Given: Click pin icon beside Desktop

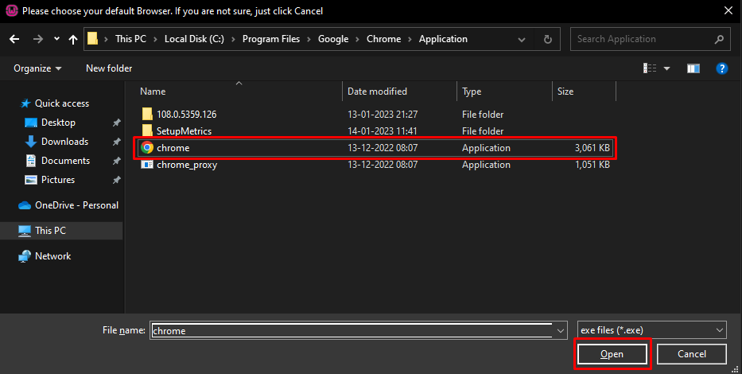Looking at the screenshot, I should coord(116,123).
